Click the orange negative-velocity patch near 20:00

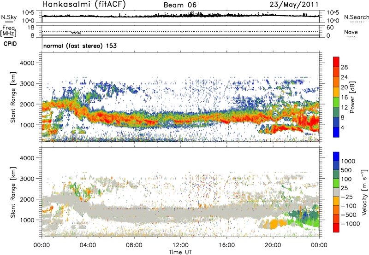[274, 224]
